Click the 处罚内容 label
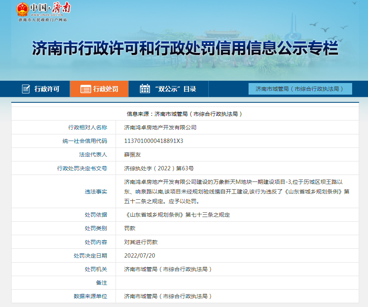The height and width of the screenshot is (307, 368). click(x=96, y=242)
